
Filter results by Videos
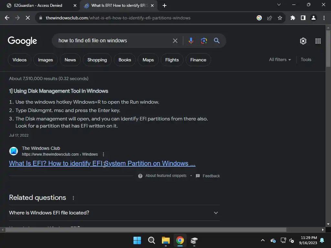19,60
